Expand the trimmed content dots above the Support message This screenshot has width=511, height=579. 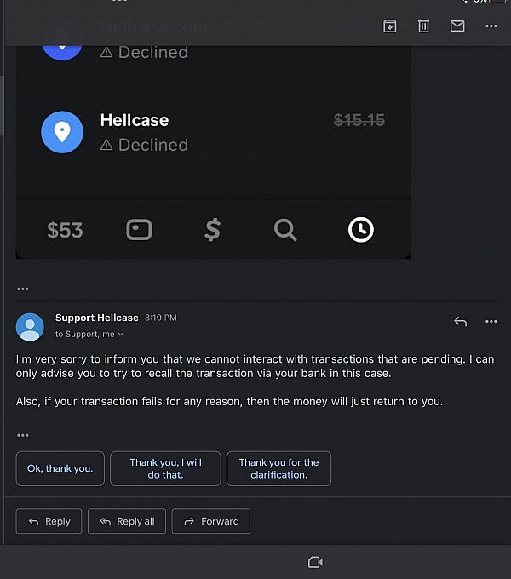click(23, 289)
